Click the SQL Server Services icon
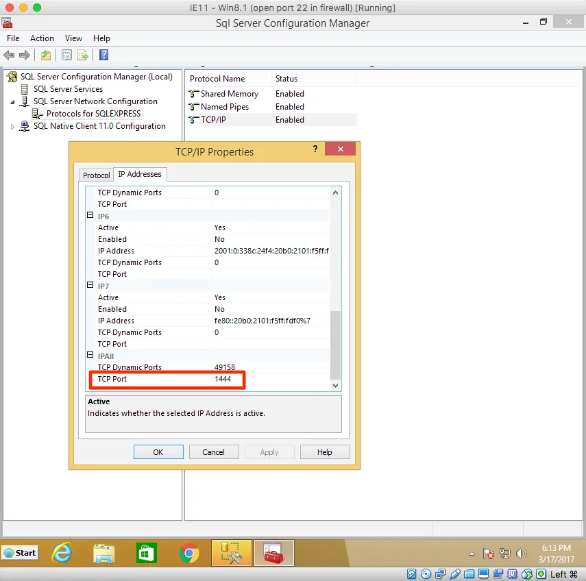This screenshot has height=581, width=586. [24, 89]
